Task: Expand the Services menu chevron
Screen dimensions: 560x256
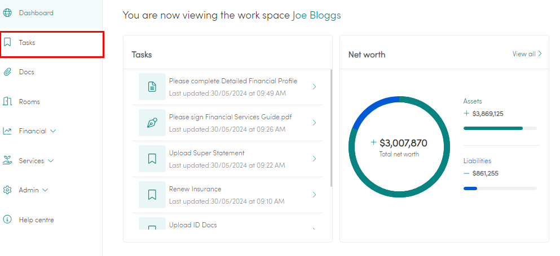Action: [51, 161]
